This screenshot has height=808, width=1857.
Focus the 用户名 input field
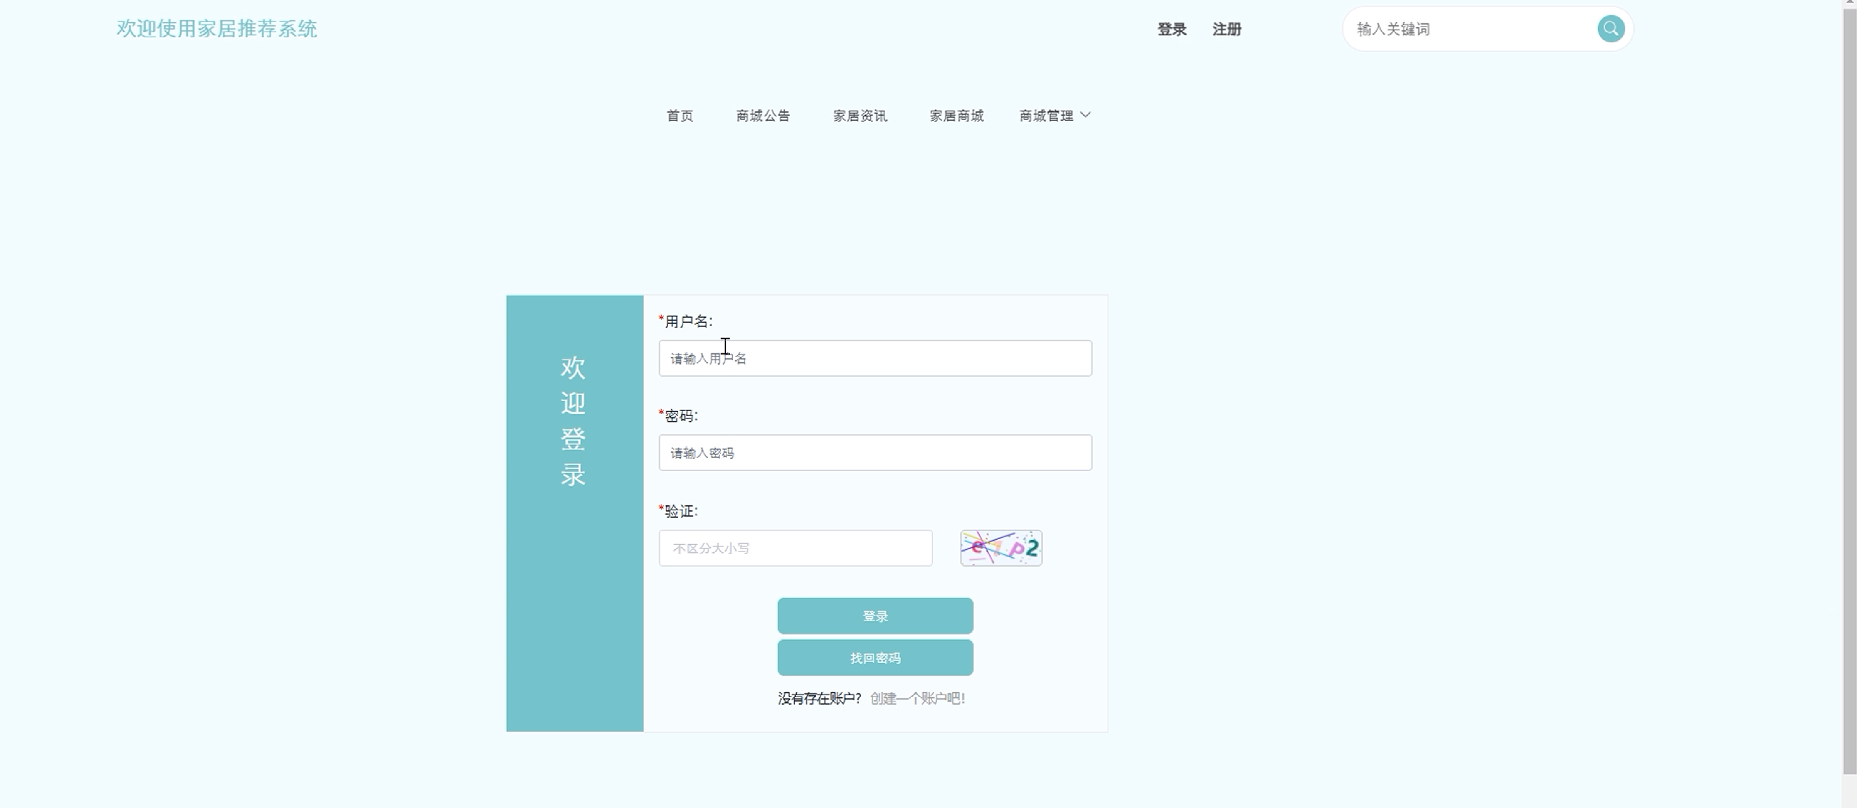pyautogui.click(x=874, y=358)
